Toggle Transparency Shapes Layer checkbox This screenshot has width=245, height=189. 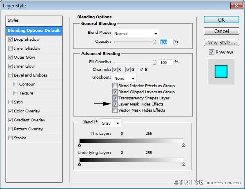[115, 98]
